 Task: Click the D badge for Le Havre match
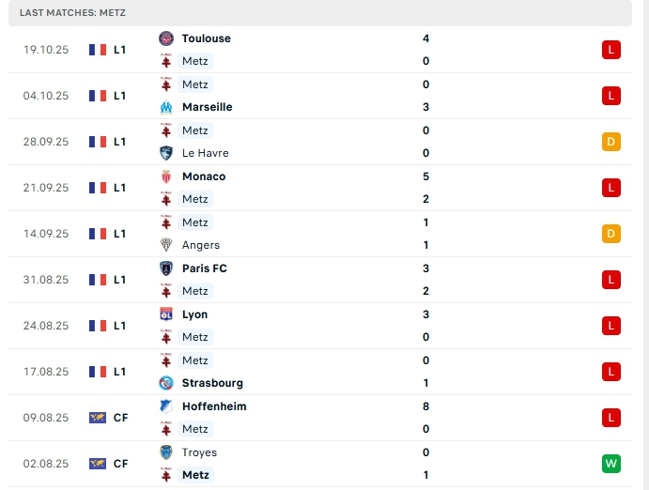(x=611, y=142)
